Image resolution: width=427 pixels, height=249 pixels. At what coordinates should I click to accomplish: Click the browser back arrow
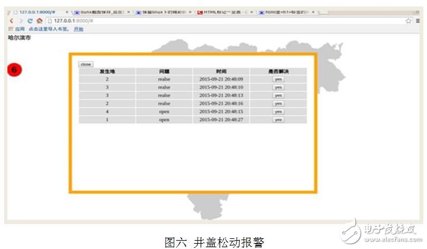11,20
